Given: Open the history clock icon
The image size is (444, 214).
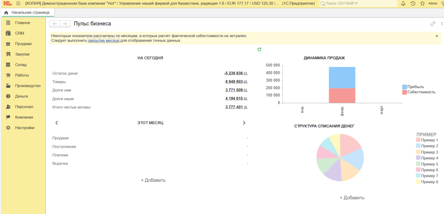Looking at the screenshot, I should 413,3.
